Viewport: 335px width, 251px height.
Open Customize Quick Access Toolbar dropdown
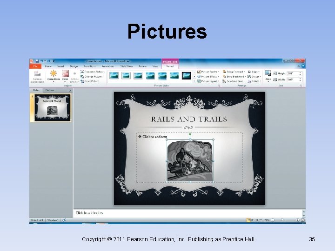[54, 61]
